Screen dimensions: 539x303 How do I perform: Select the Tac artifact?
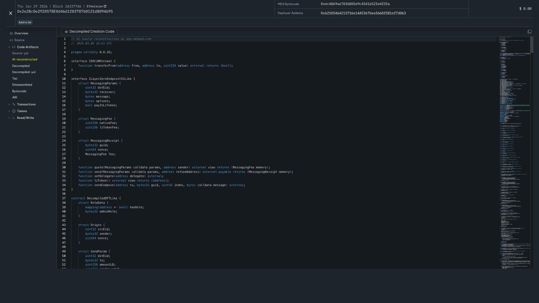click(x=15, y=78)
